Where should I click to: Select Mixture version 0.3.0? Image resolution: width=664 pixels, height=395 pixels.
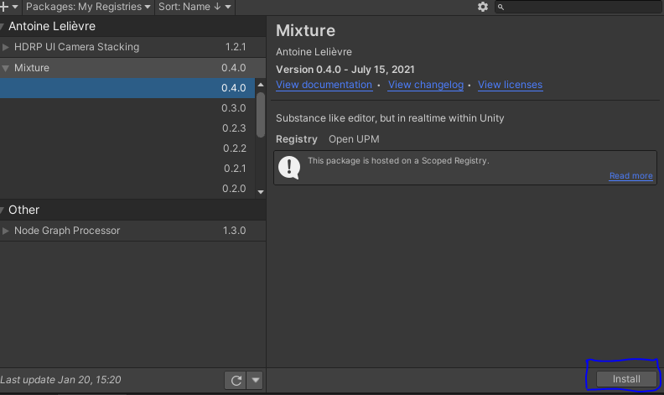point(127,108)
